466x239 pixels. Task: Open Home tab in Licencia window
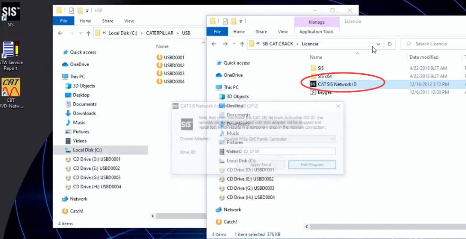(x=239, y=32)
